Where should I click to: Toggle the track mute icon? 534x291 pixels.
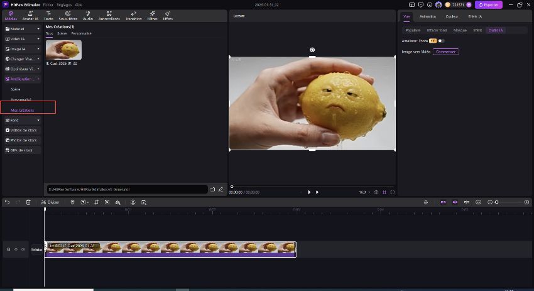pyautogui.click(x=23, y=250)
